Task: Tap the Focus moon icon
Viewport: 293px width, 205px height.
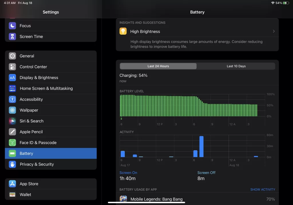Action: coord(12,26)
